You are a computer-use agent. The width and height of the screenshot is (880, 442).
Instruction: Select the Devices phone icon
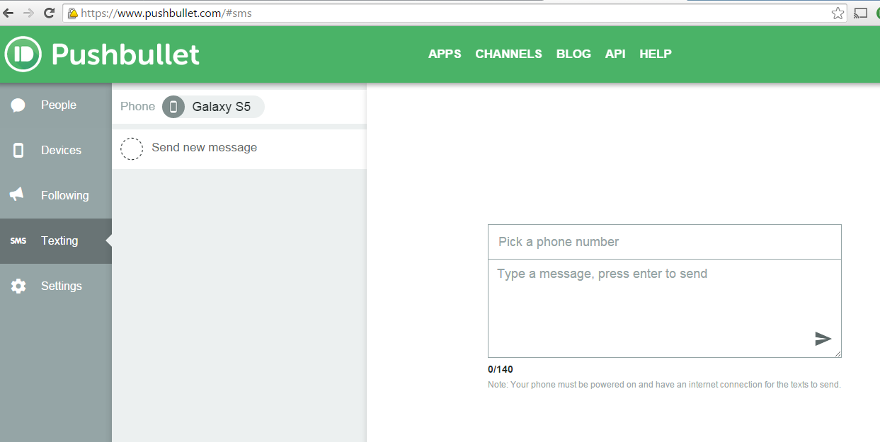coord(18,151)
